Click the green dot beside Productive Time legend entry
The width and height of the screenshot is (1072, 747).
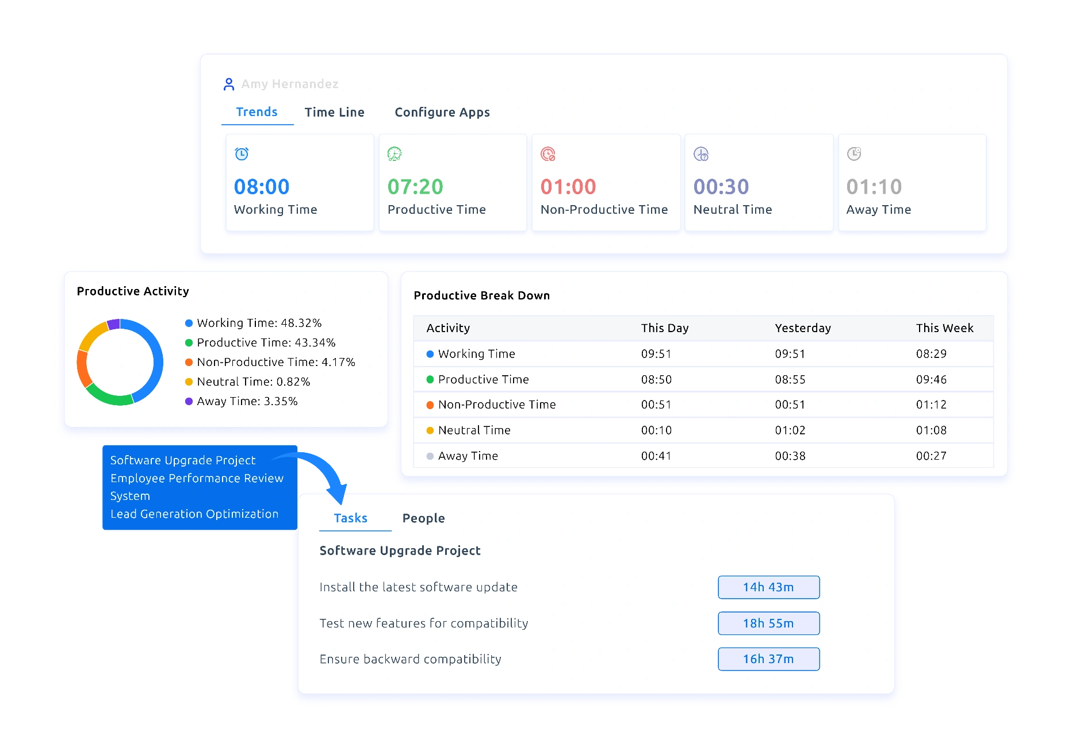(188, 342)
